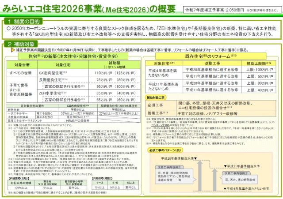Select the '右記以外の地域' header cell
The width and height of the screenshot is (283, 199).
point(21,183)
